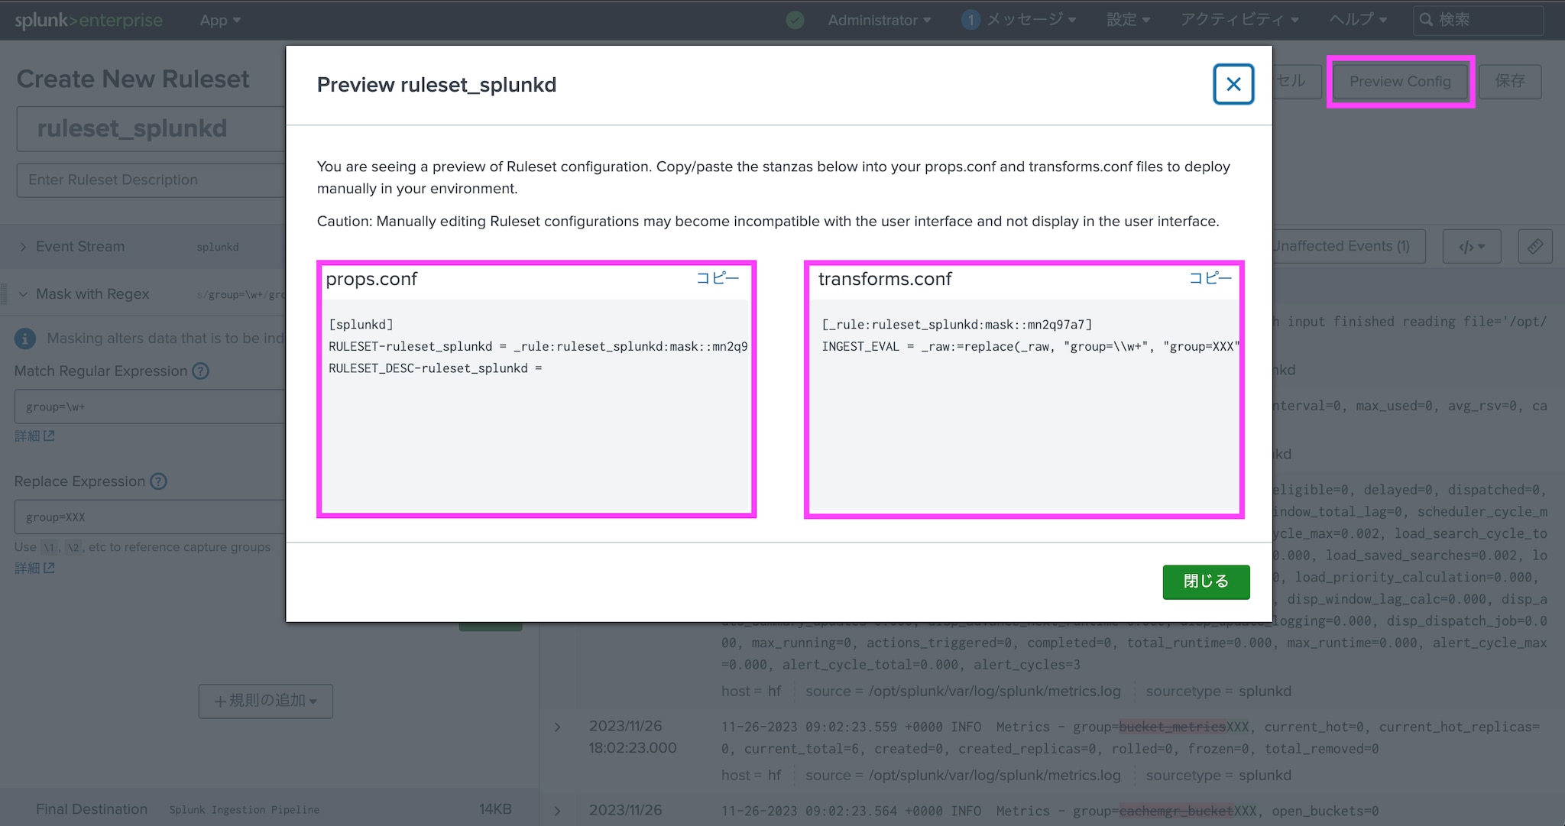This screenshot has height=826, width=1565.
Task: Close the Preview ruleset_splunkd dialog with X
Action: (1233, 84)
